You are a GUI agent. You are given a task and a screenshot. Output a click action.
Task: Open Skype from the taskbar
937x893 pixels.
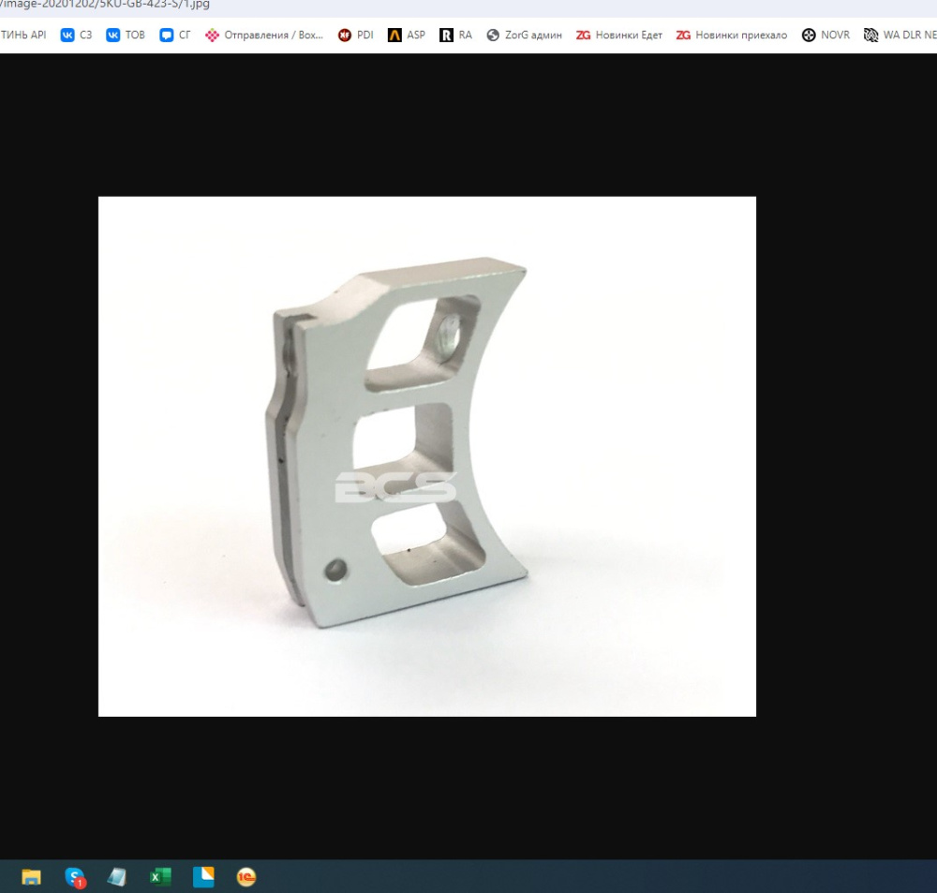[x=75, y=877]
